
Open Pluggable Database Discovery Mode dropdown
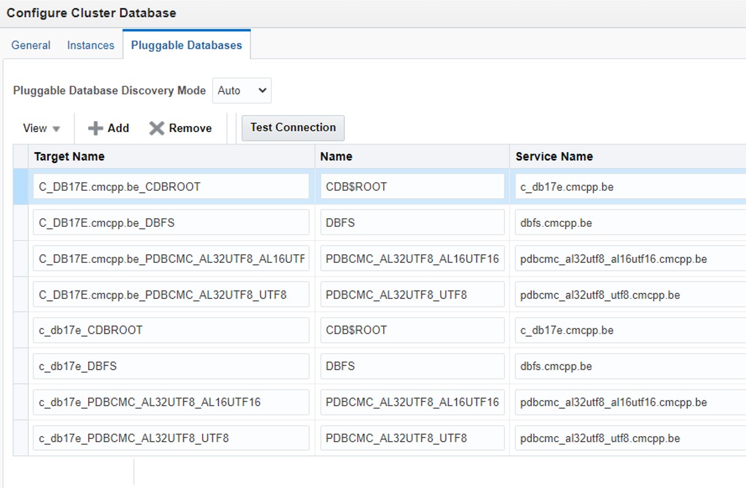pos(242,91)
